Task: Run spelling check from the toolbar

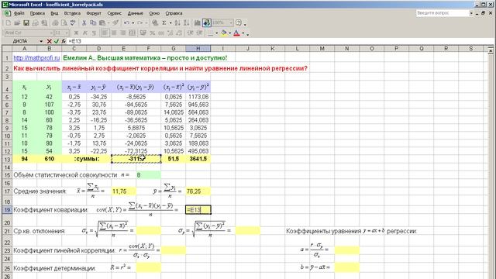Action: pos(73,22)
